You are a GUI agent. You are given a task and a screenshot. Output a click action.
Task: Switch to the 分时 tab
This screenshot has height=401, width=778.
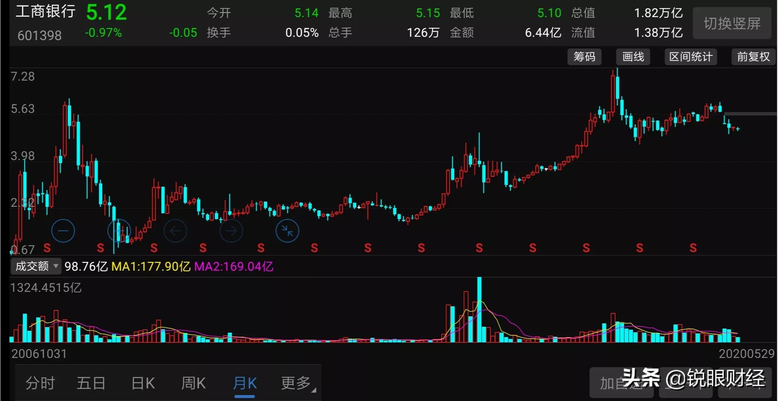40,383
